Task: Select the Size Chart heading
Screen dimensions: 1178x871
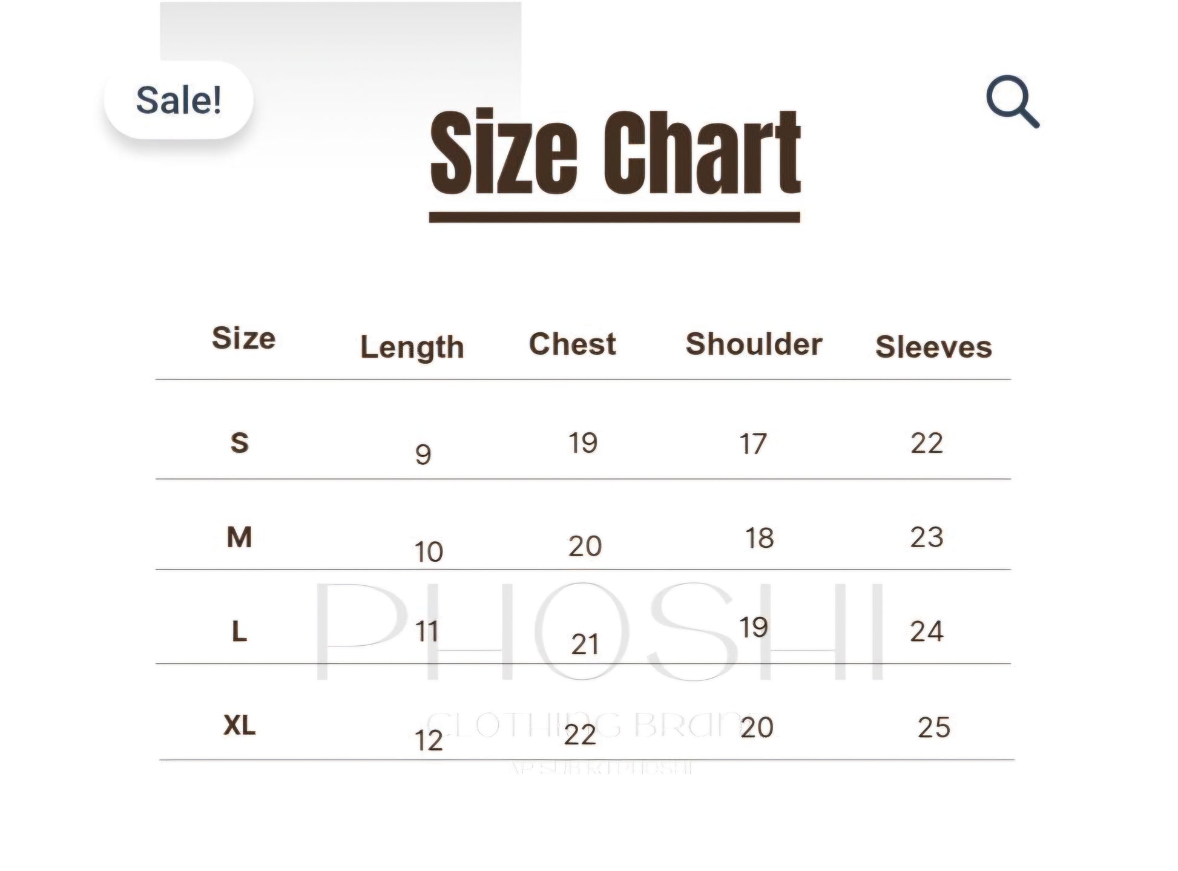Action: [x=615, y=153]
